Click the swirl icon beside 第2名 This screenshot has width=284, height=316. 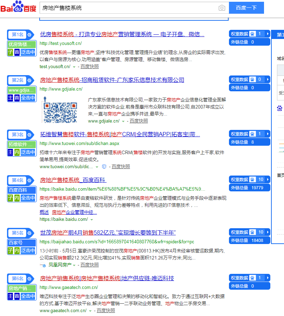[x=29, y=80]
